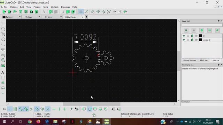Click the Open file folder icon
The image size is (223, 125).
tap(15, 12)
